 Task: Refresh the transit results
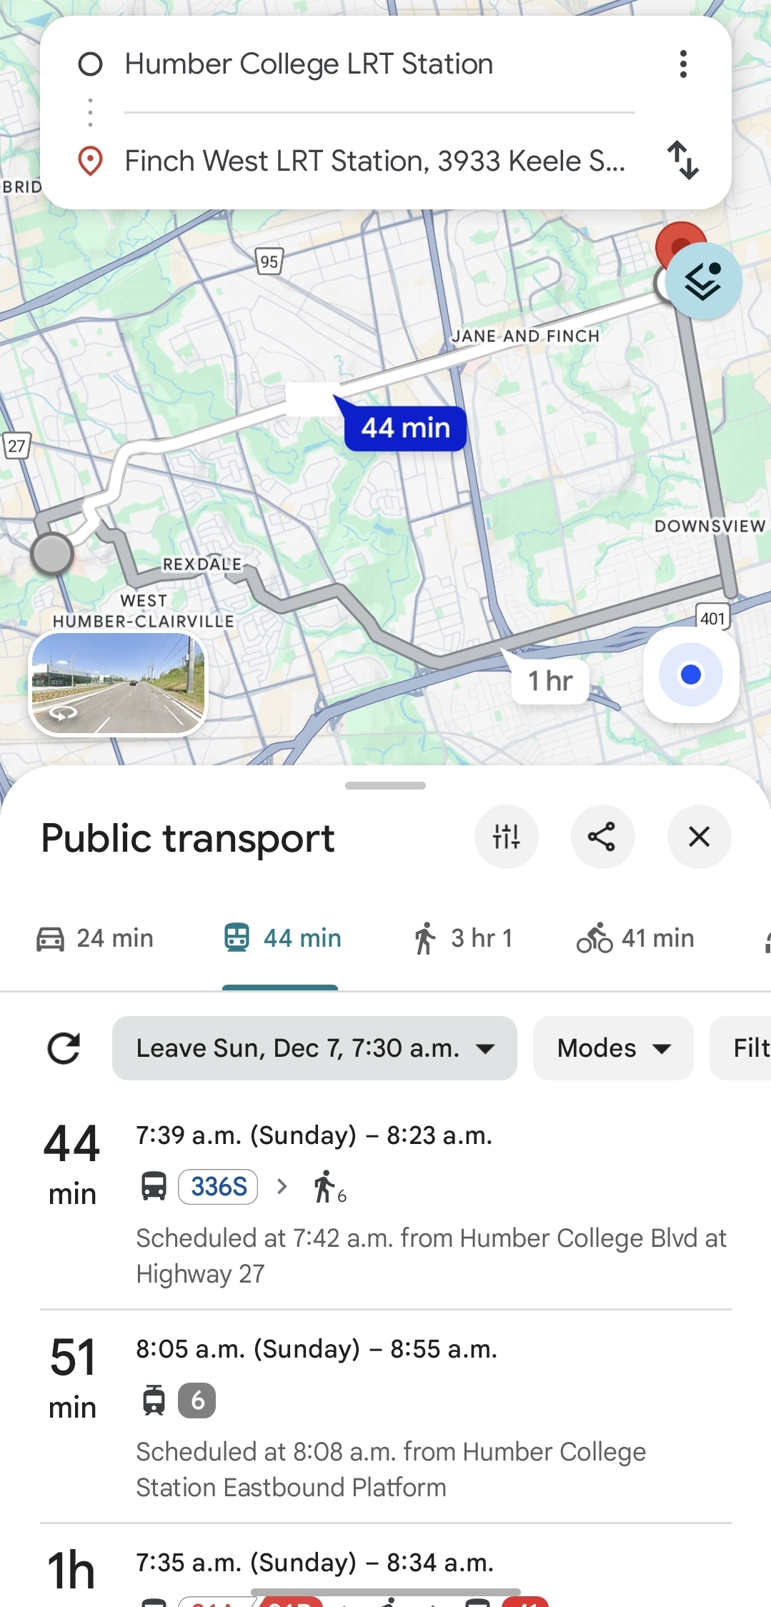[x=64, y=1048]
